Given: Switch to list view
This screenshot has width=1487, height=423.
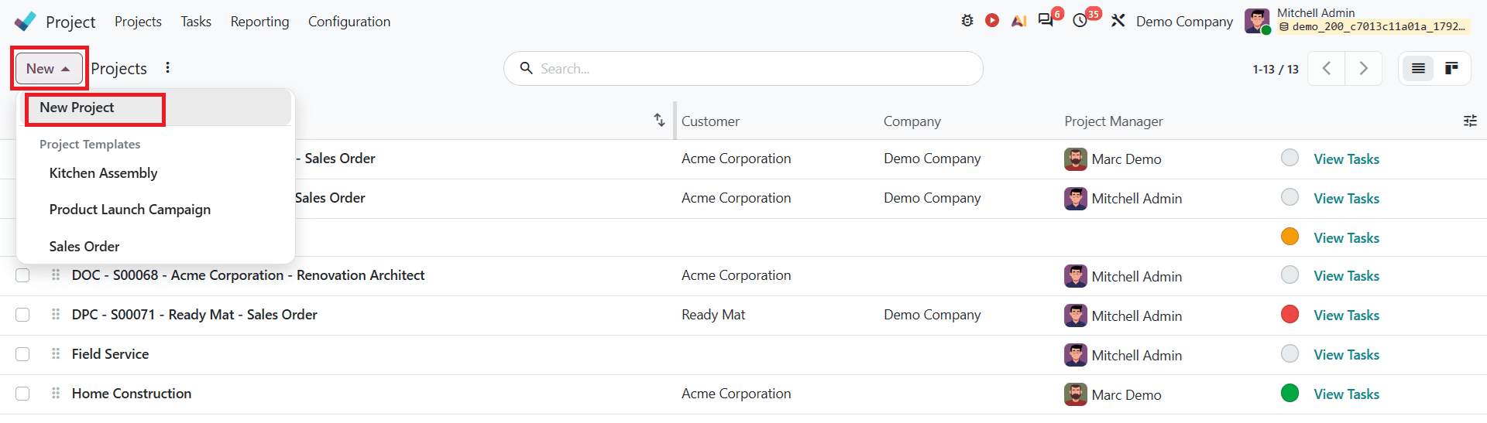Looking at the screenshot, I should [1418, 68].
